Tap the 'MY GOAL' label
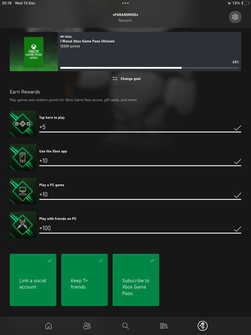This screenshot has width=251, height=335. [x=66, y=37]
